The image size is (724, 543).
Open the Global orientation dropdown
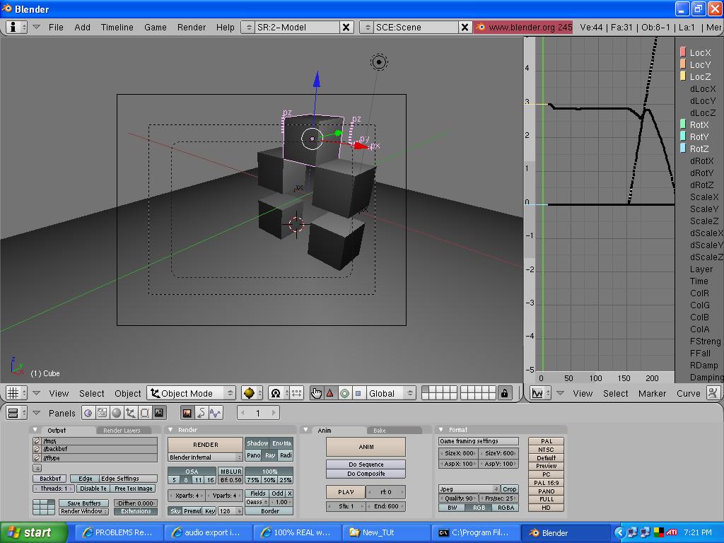[x=390, y=393]
